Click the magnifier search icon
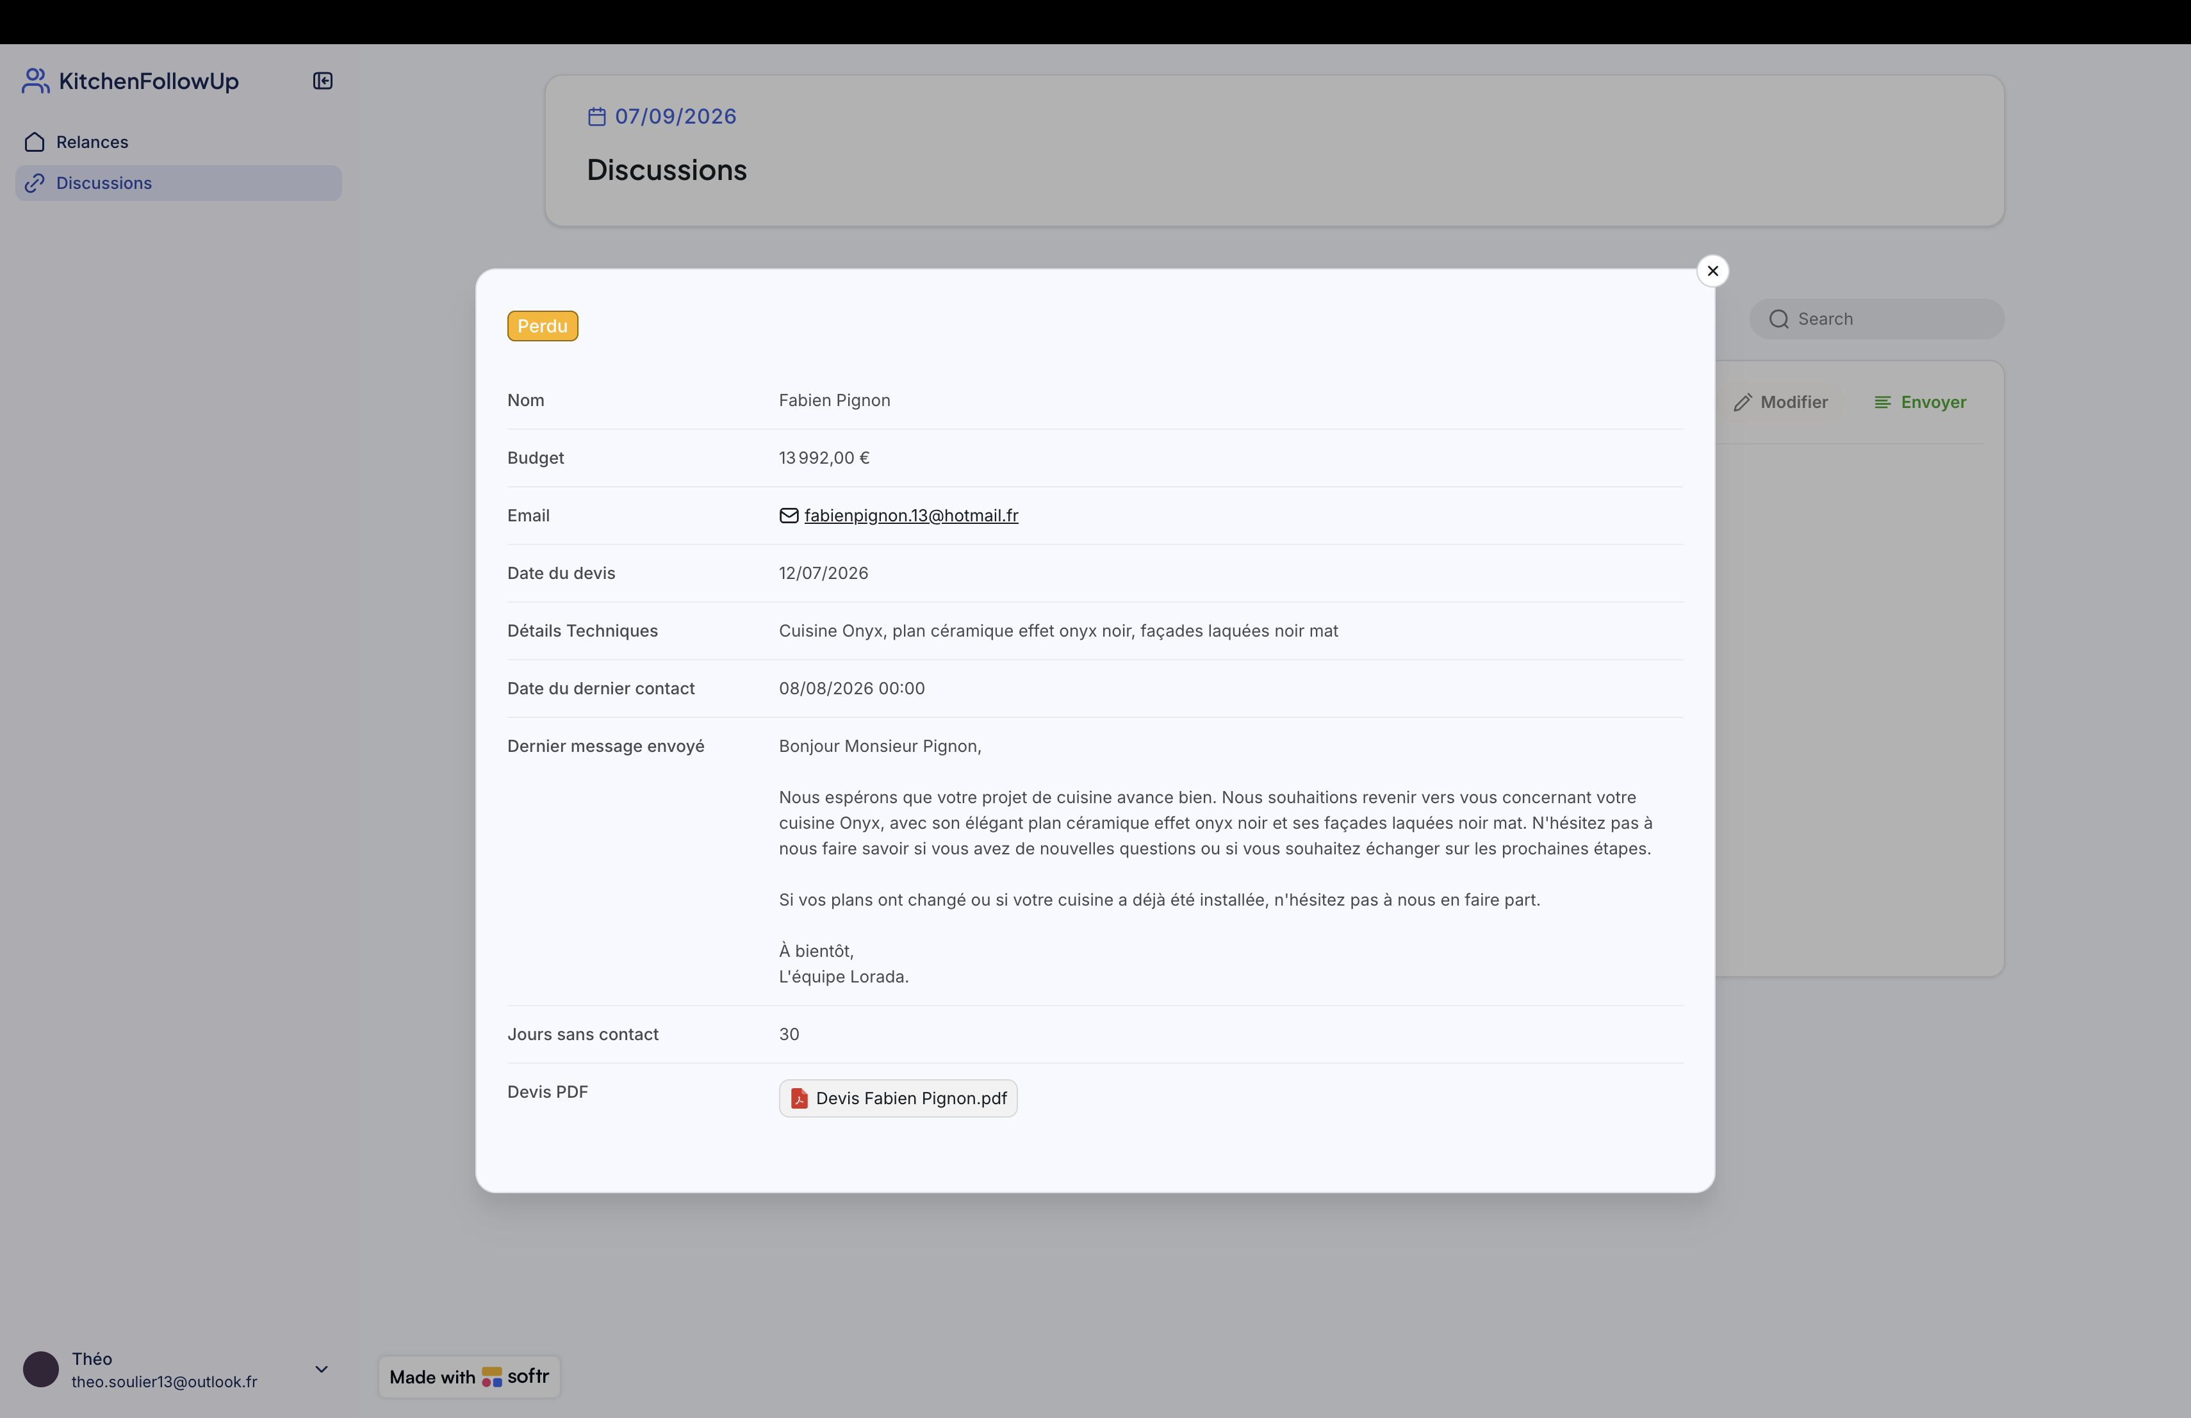The height and width of the screenshot is (1418, 2191). coord(1778,320)
